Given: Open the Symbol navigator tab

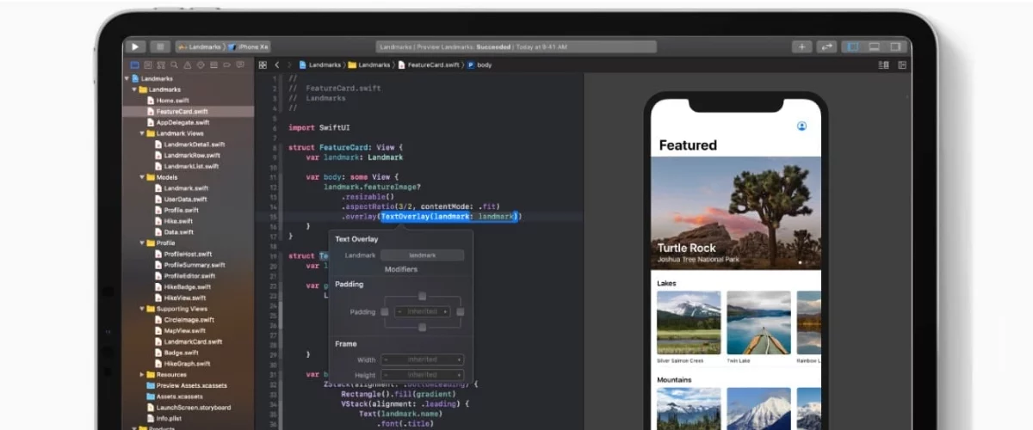Looking at the screenshot, I should click(x=161, y=64).
